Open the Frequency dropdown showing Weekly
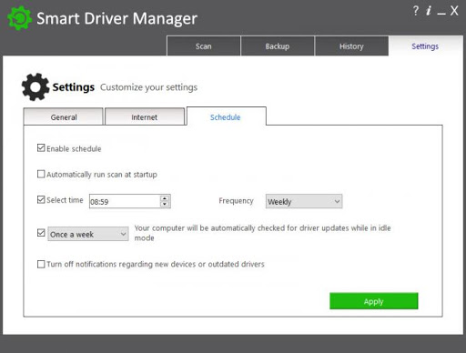The width and height of the screenshot is (466, 353). [304, 201]
